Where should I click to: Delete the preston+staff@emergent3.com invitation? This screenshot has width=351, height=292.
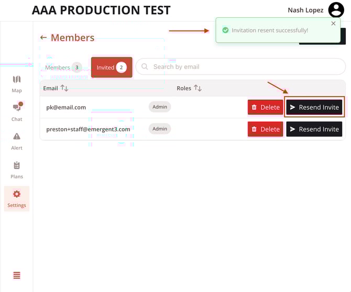click(x=265, y=129)
